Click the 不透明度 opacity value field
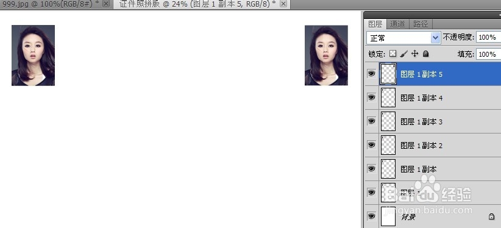The height and width of the screenshot is (228, 501). (x=488, y=37)
